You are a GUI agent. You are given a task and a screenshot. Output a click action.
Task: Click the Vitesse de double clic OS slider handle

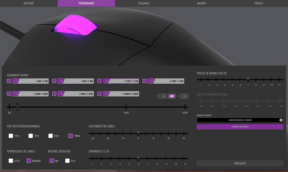(x=248, y=79)
